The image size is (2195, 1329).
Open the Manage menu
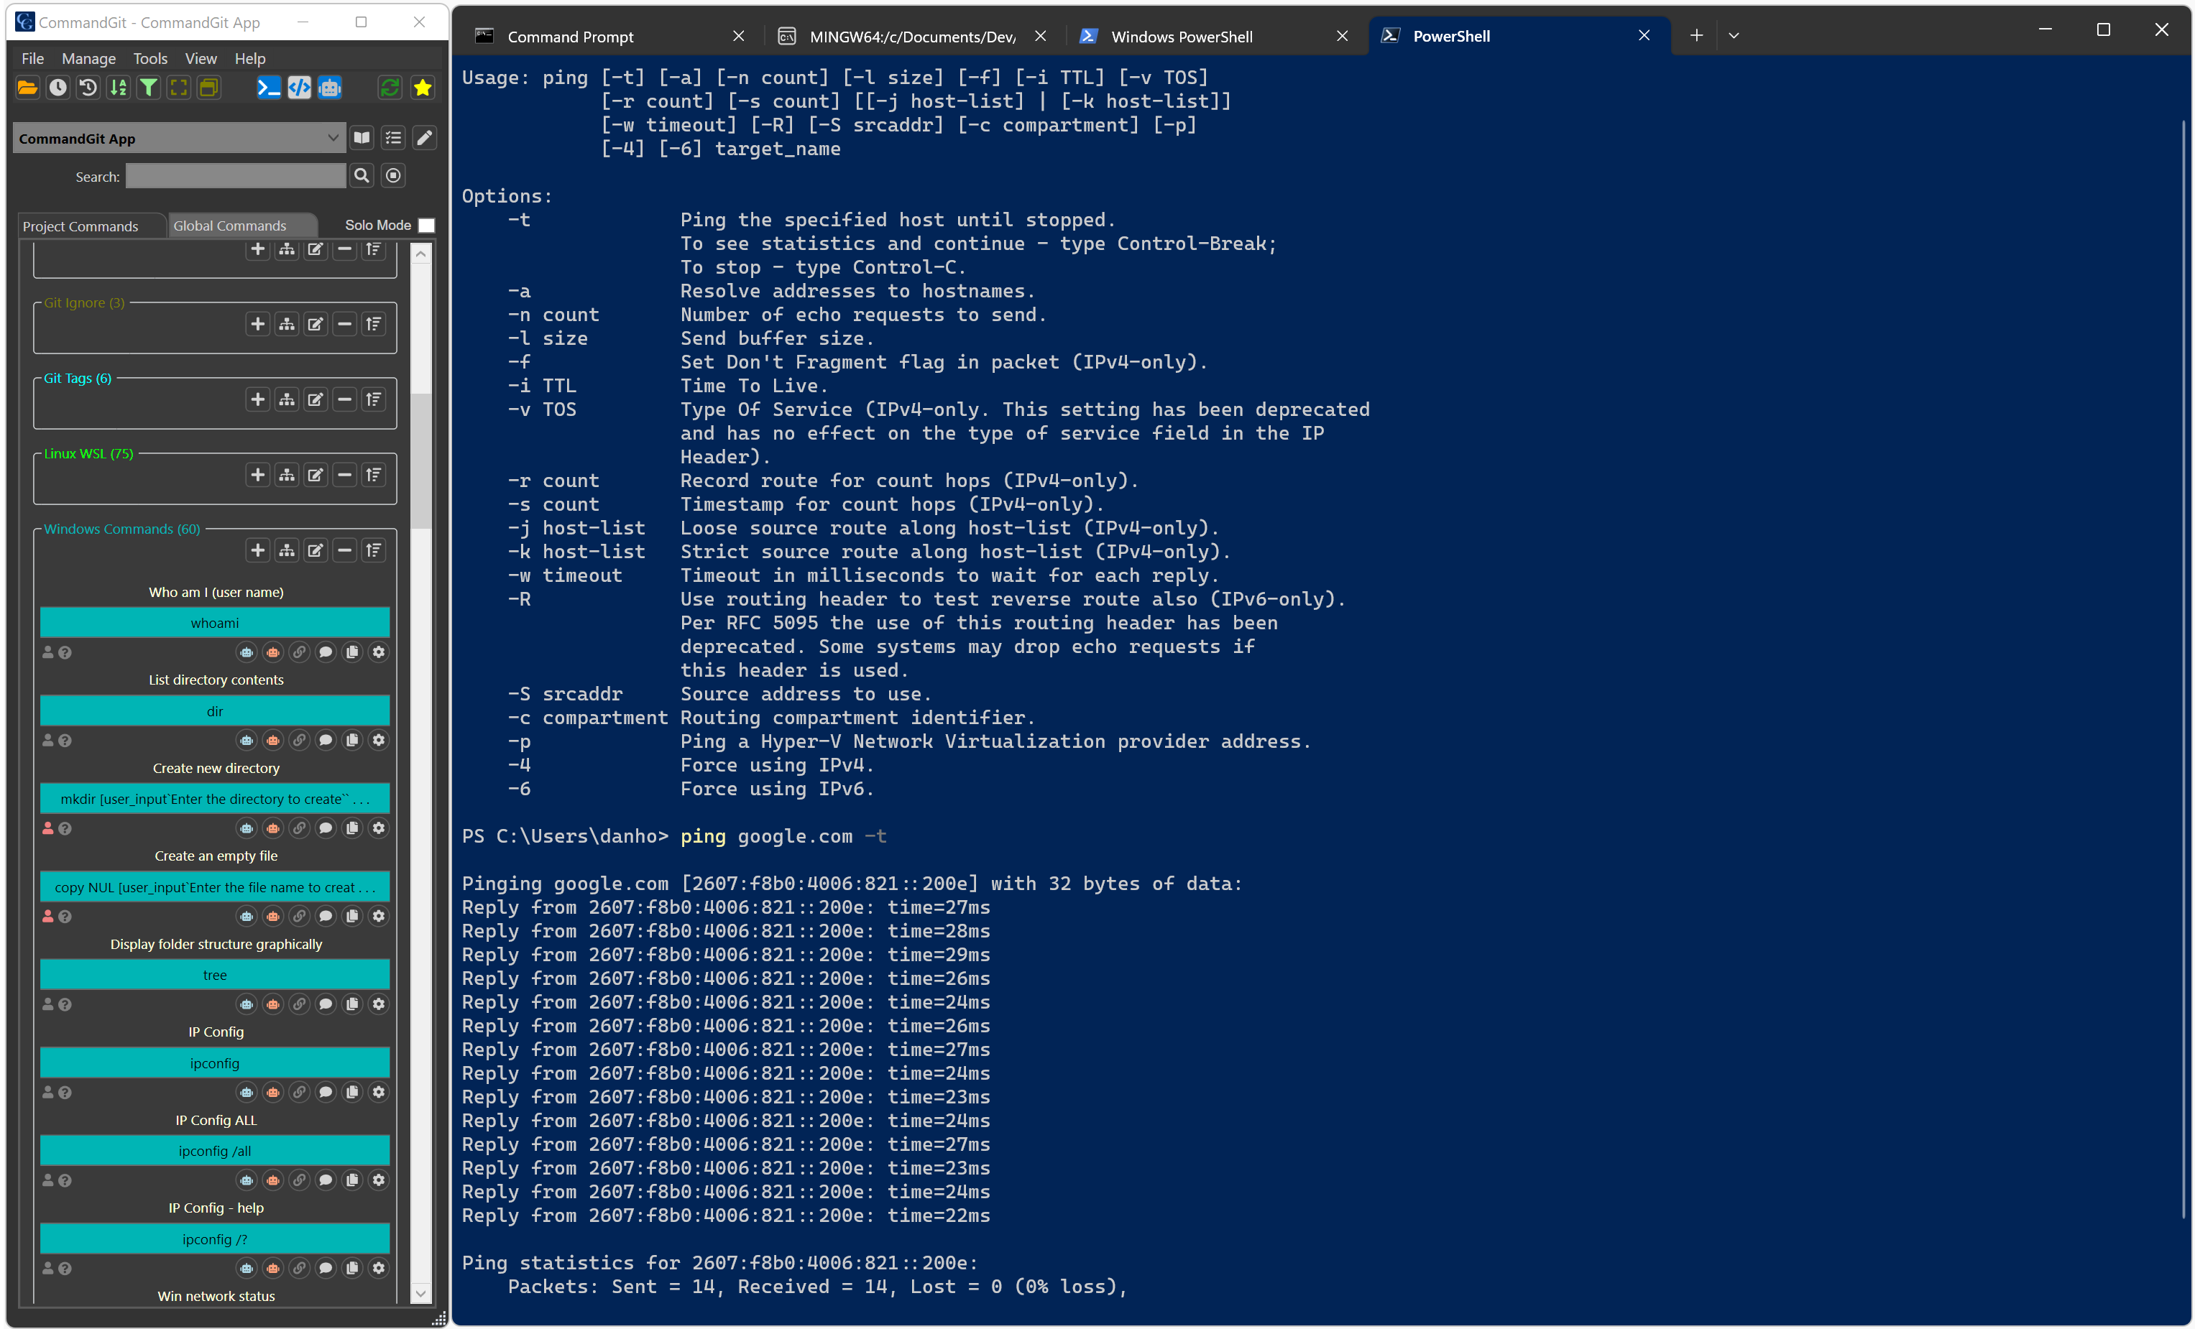[x=88, y=59]
